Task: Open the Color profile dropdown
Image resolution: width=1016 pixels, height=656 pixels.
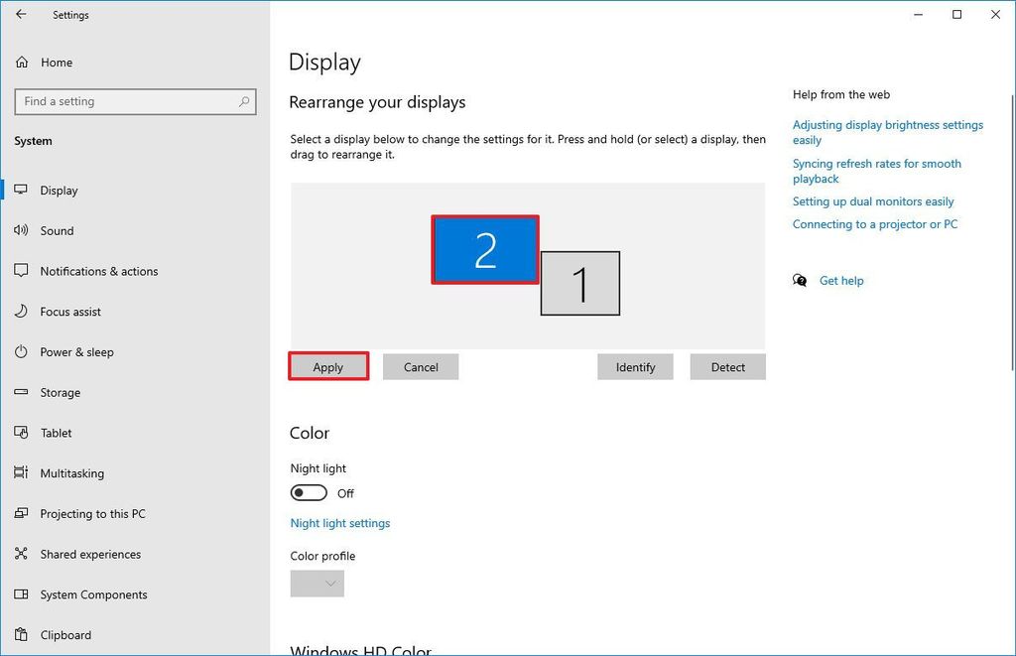Action: coord(317,584)
